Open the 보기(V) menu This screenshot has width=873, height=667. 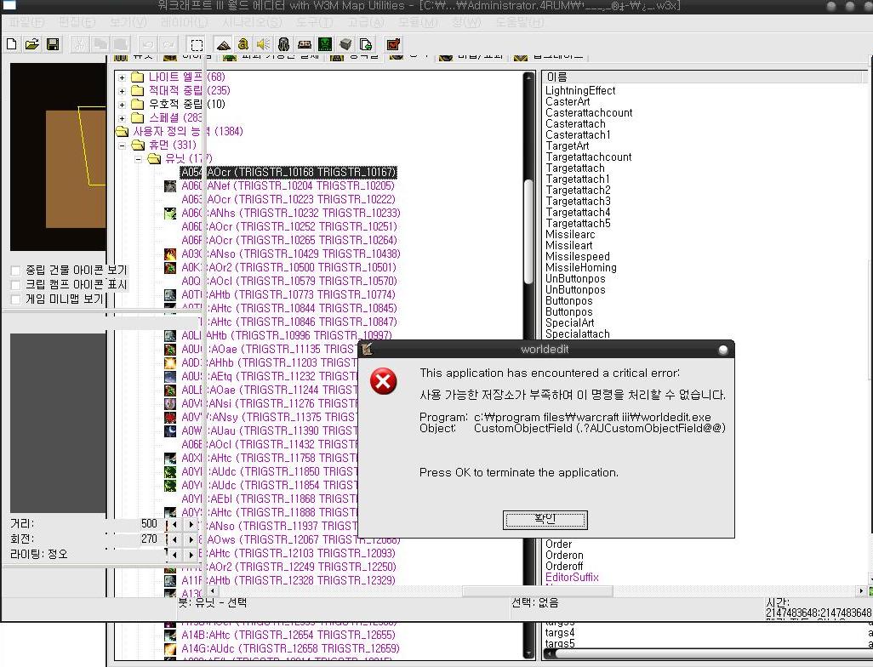coord(128,22)
